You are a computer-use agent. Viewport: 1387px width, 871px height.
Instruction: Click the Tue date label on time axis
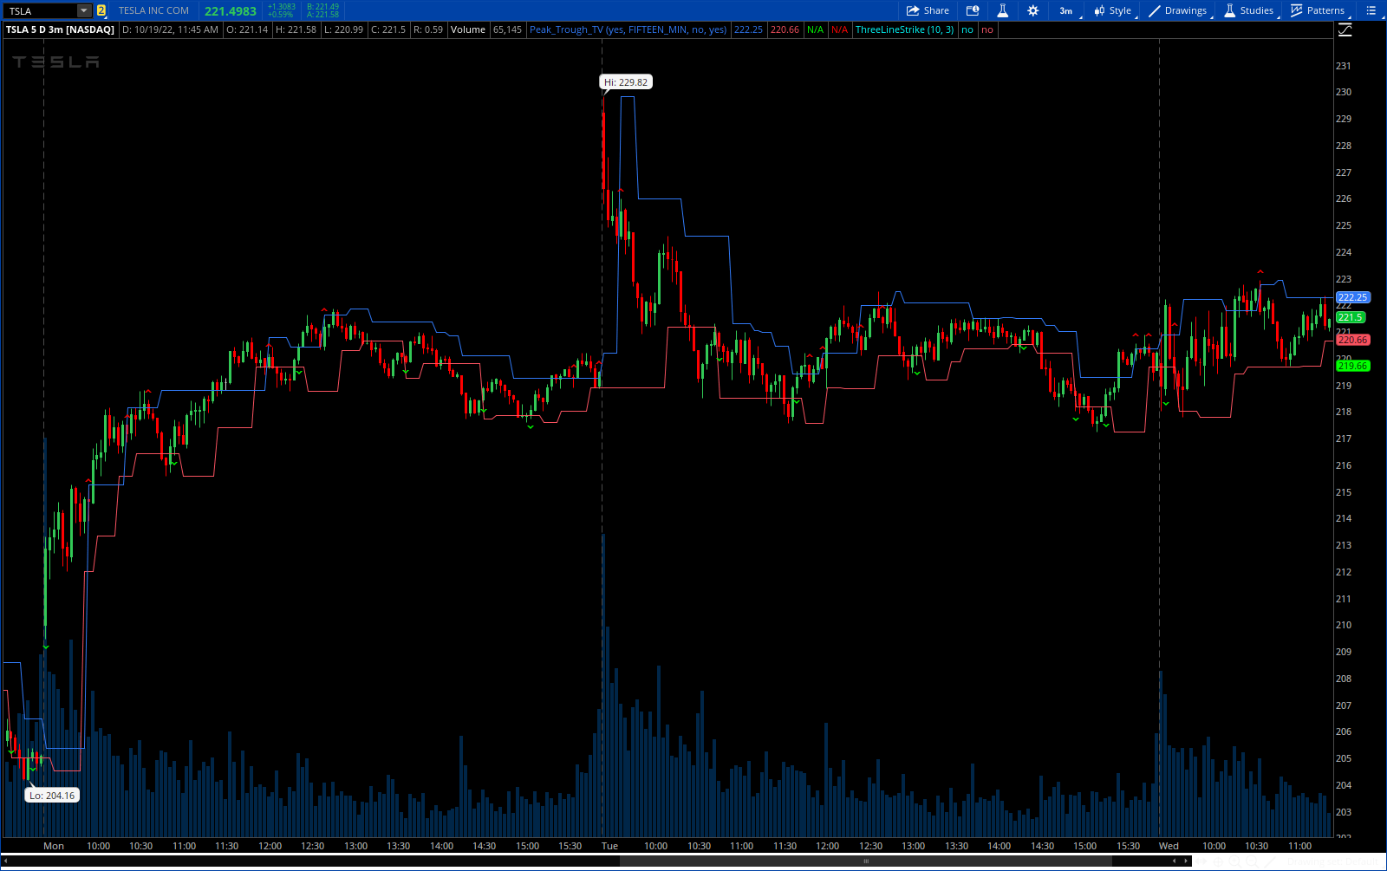coord(609,846)
